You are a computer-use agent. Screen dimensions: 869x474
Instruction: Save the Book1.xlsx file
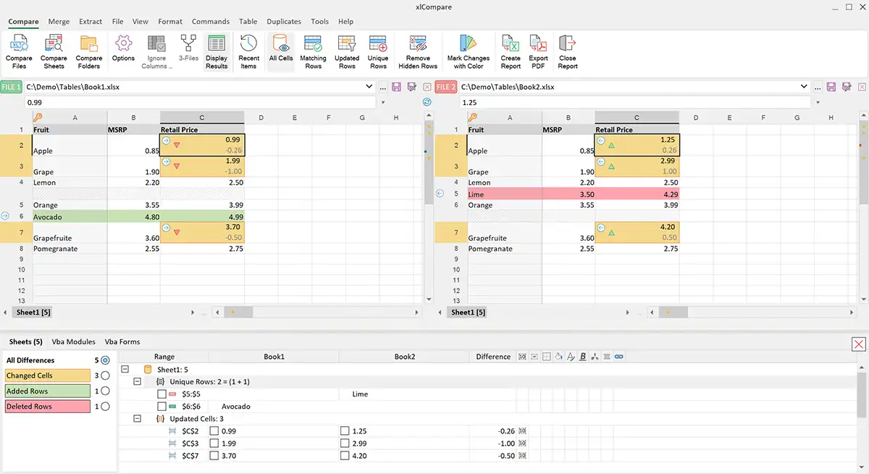point(395,86)
